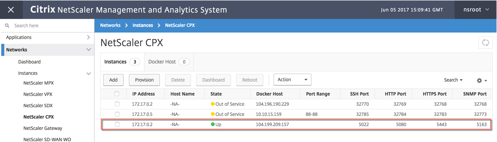Switch to the Instances tab

(x=122, y=62)
